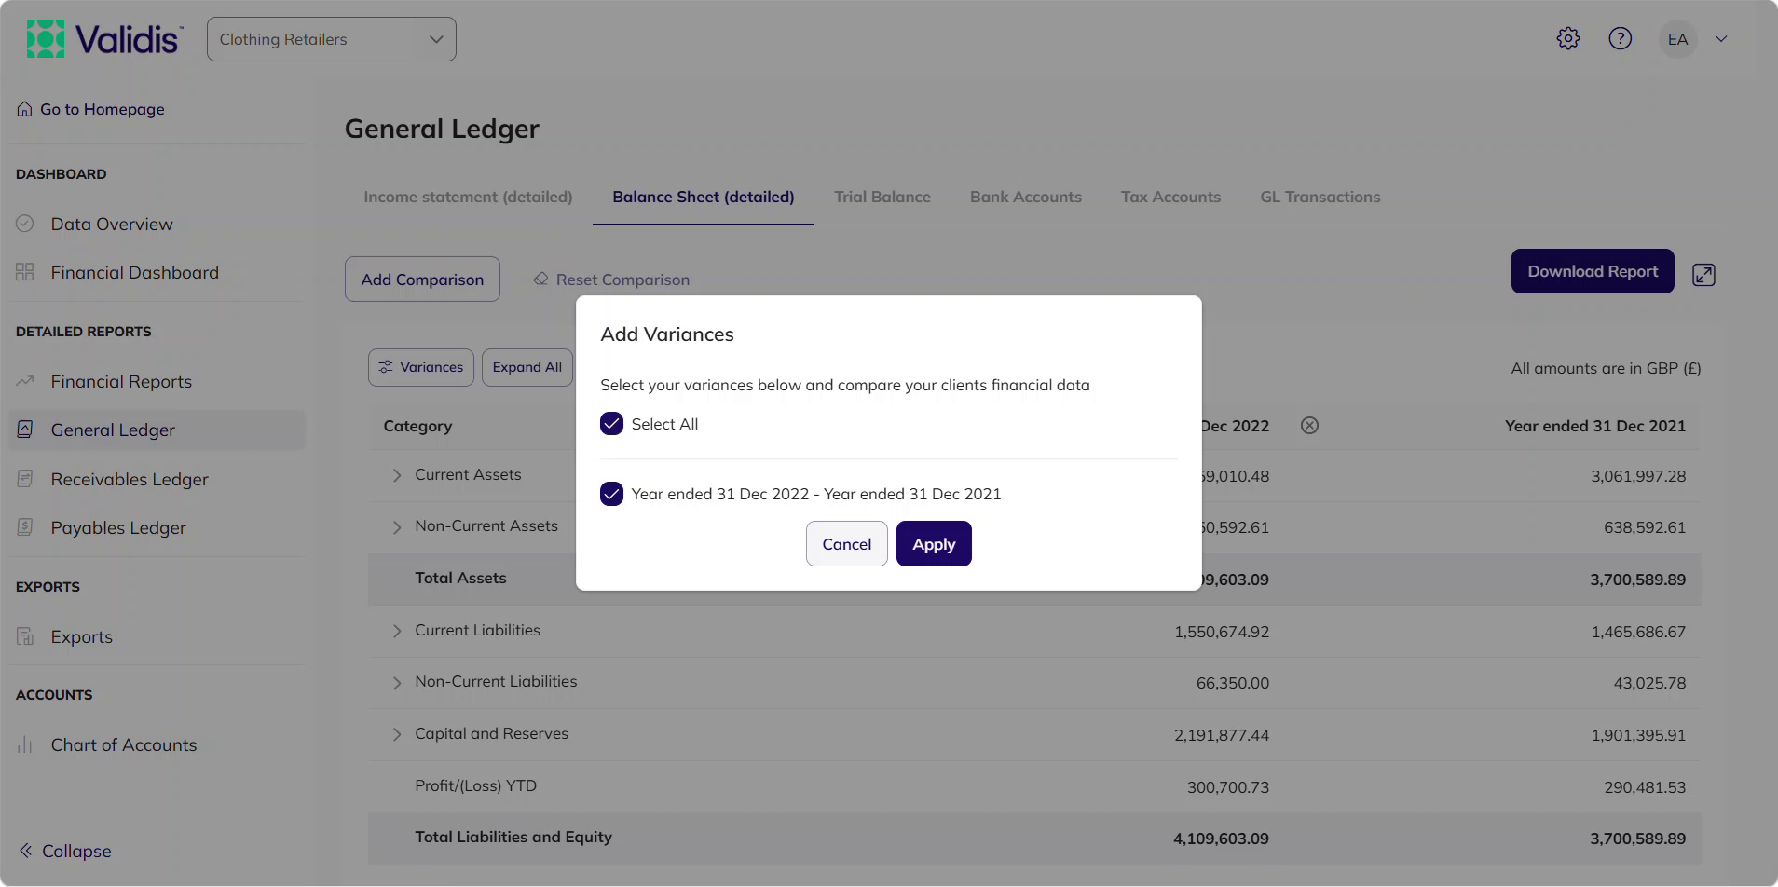Switch to Bank Accounts tab
Screen dimensions: 1778x887
[1026, 197]
